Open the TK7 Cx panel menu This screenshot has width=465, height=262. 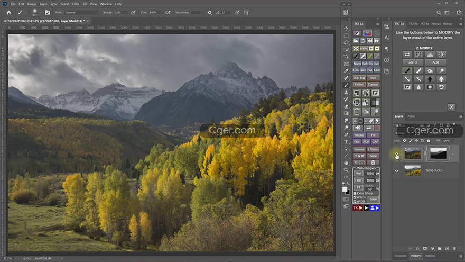tap(377, 24)
